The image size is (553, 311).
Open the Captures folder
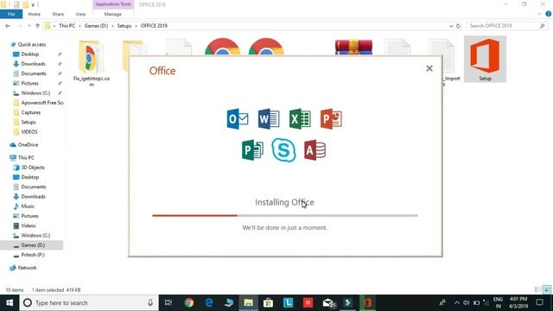point(30,112)
